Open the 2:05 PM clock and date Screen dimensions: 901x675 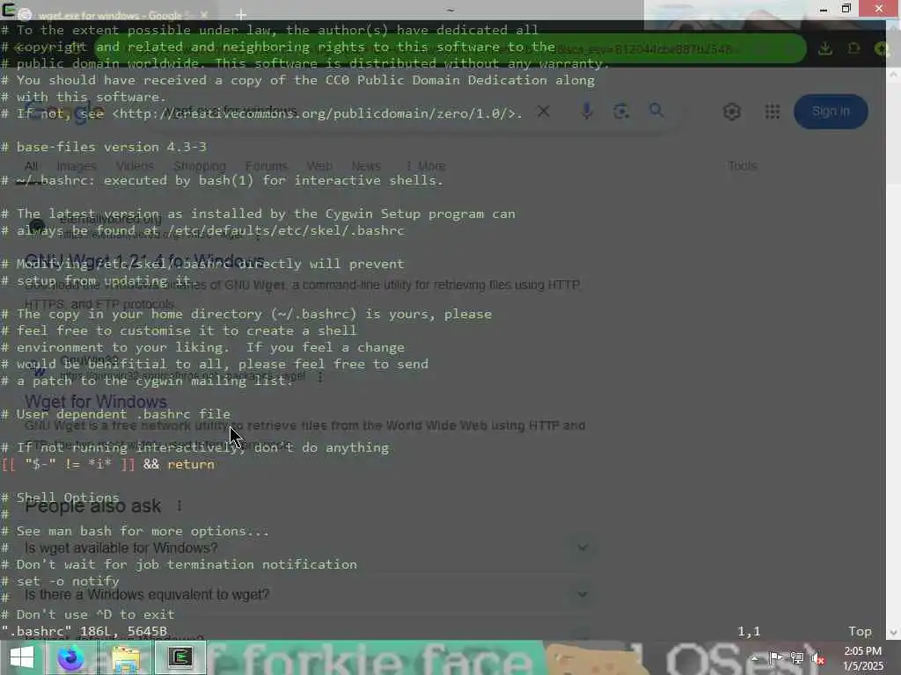[862, 658]
